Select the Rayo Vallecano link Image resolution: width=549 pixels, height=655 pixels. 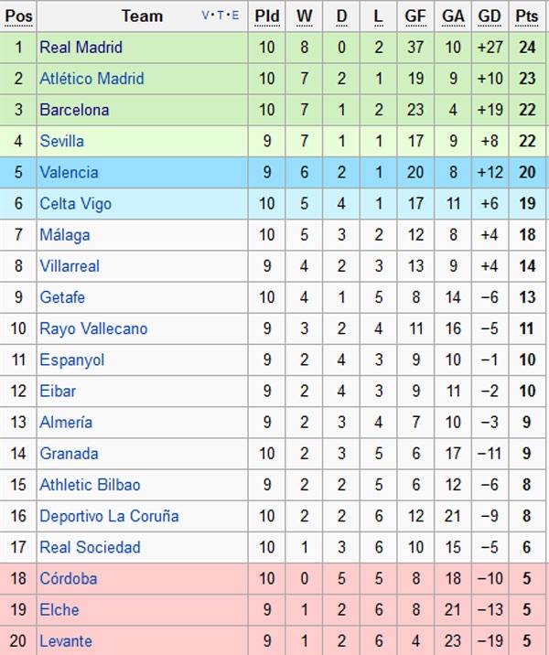[93, 328]
